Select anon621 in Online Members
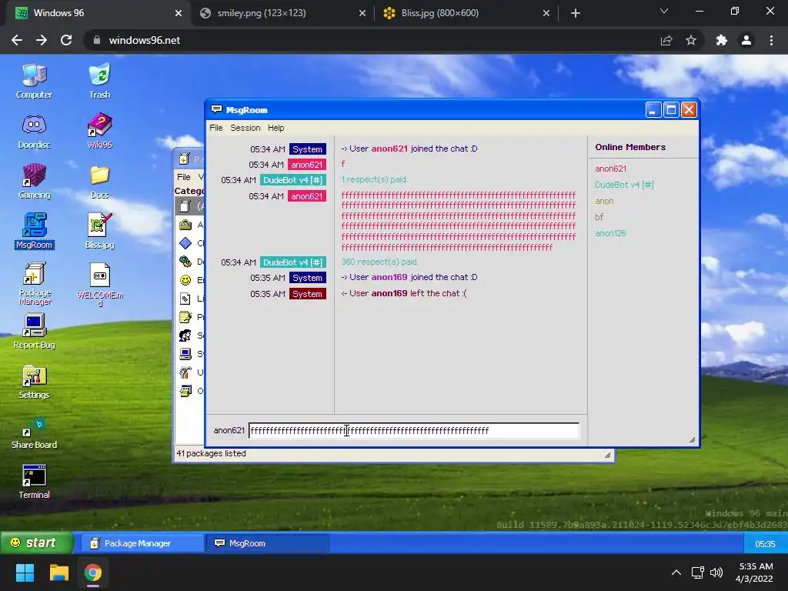 (x=610, y=169)
